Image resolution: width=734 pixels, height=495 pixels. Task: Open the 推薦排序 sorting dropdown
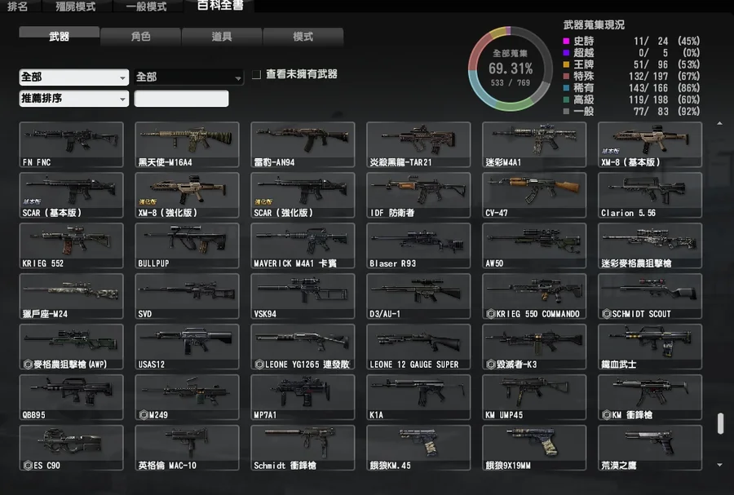click(74, 99)
